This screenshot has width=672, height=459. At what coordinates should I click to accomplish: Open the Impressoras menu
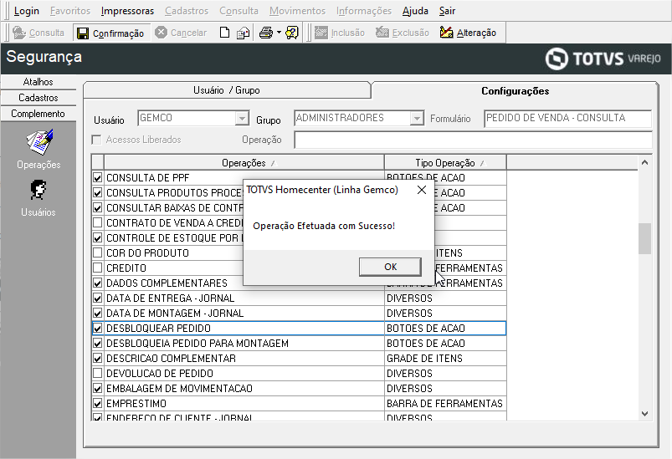pos(127,11)
